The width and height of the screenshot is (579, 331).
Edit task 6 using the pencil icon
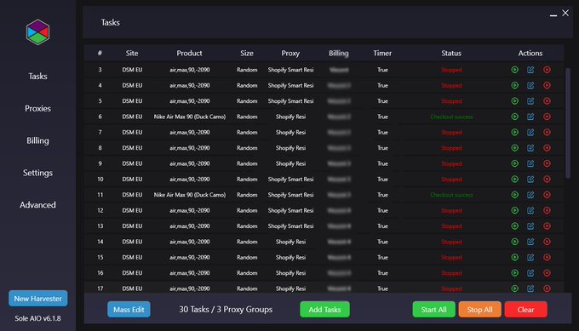pos(530,117)
